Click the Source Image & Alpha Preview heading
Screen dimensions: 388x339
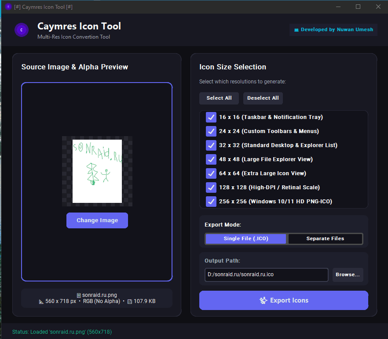pyautogui.click(x=75, y=67)
